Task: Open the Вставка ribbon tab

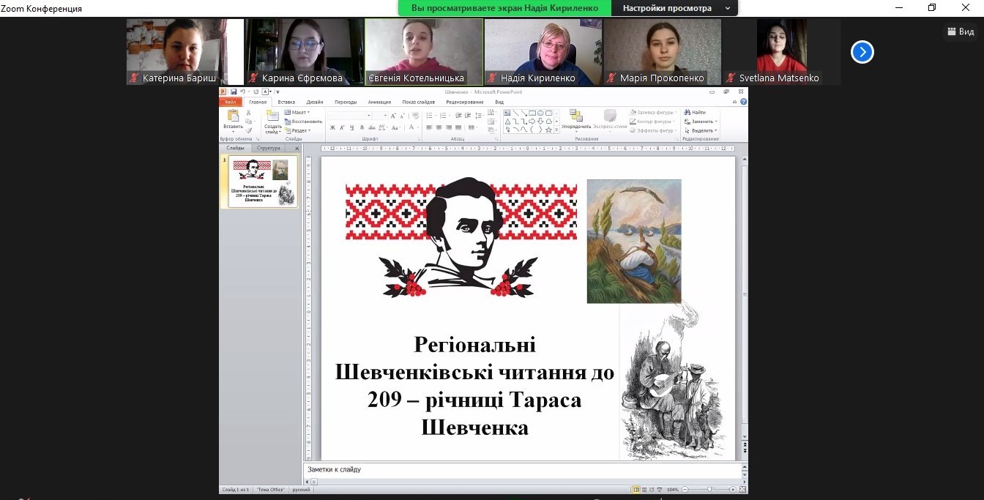Action: click(x=286, y=102)
